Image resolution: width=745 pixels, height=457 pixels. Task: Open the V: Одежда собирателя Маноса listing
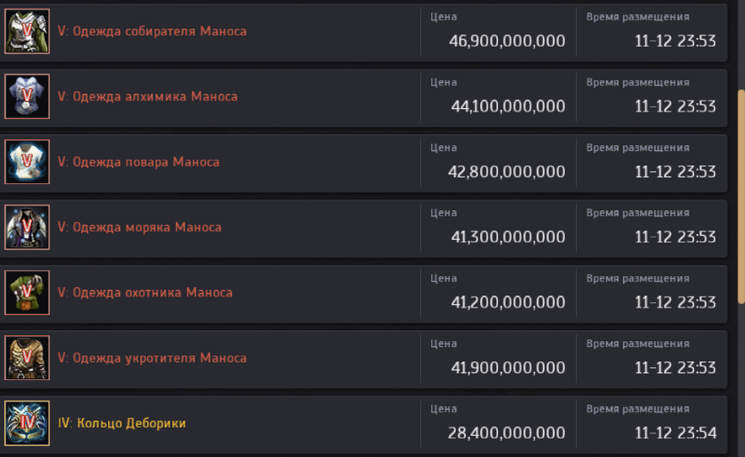152,31
